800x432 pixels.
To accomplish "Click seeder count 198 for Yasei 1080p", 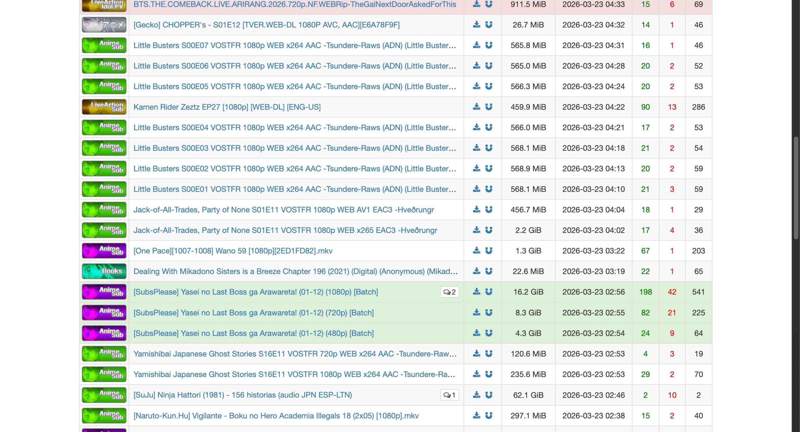I will [645, 292].
